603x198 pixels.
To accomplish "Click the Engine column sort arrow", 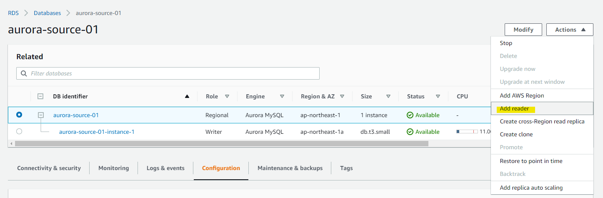I will tap(282, 96).
